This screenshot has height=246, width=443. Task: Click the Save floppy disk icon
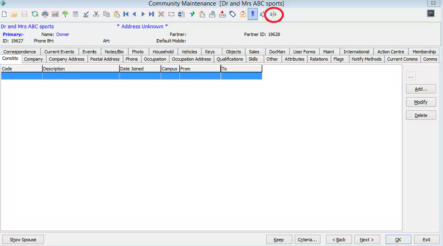(24, 14)
